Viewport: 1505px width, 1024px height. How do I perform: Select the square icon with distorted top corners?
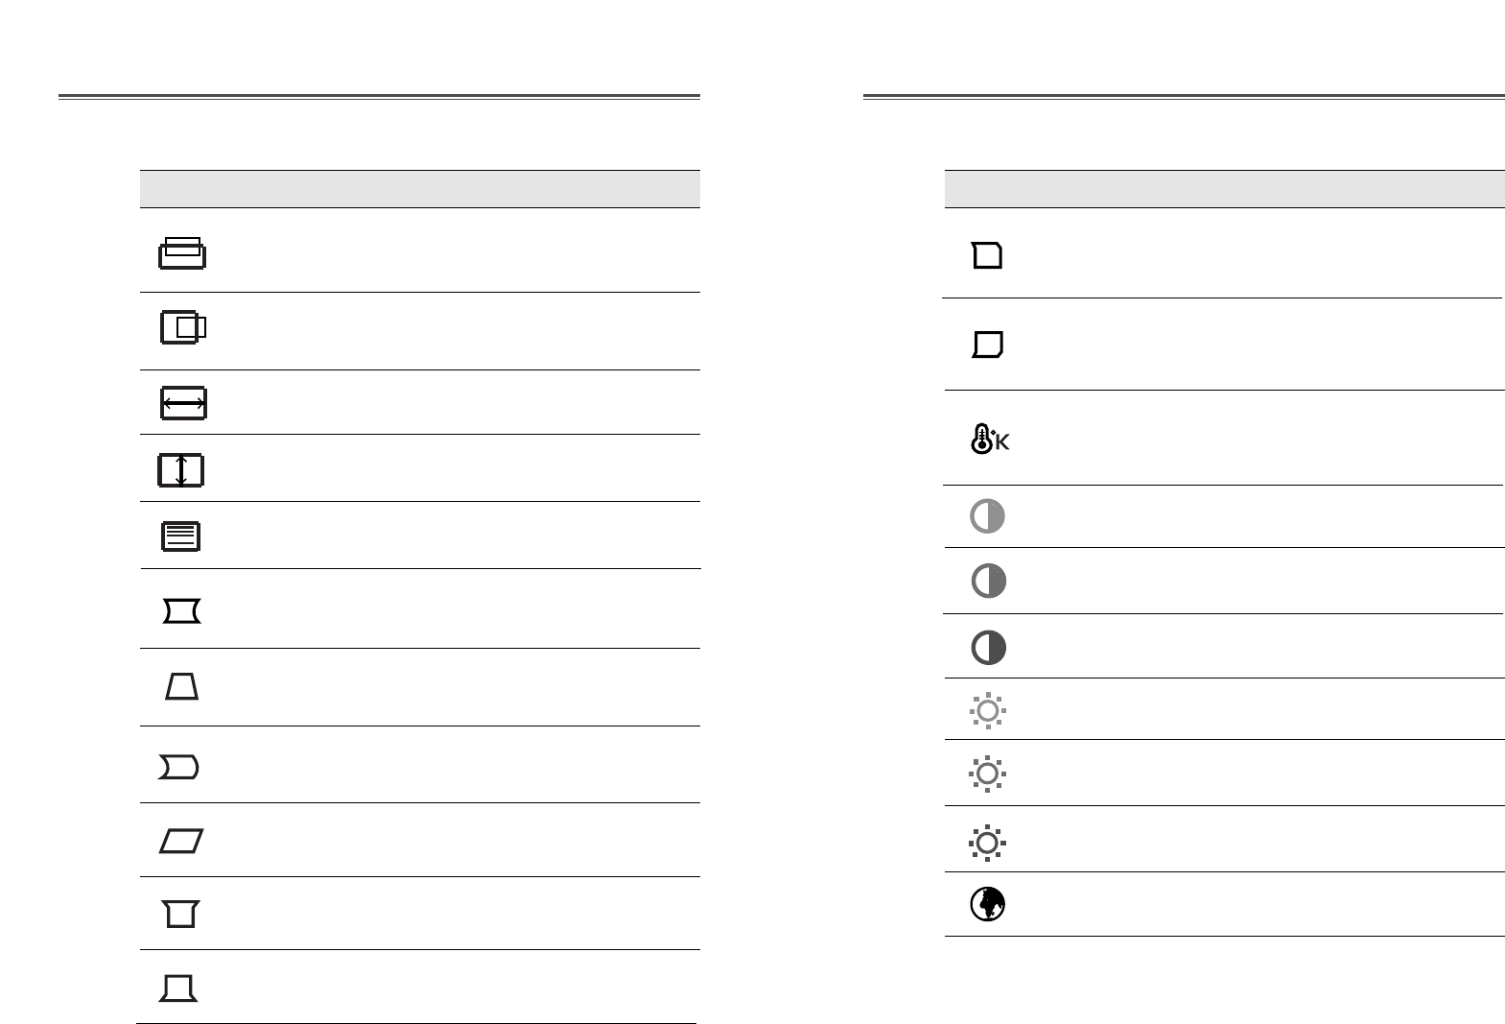point(987,255)
